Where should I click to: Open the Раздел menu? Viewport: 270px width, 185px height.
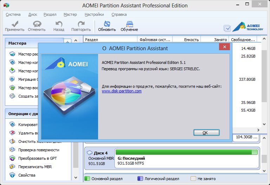click(x=50, y=14)
